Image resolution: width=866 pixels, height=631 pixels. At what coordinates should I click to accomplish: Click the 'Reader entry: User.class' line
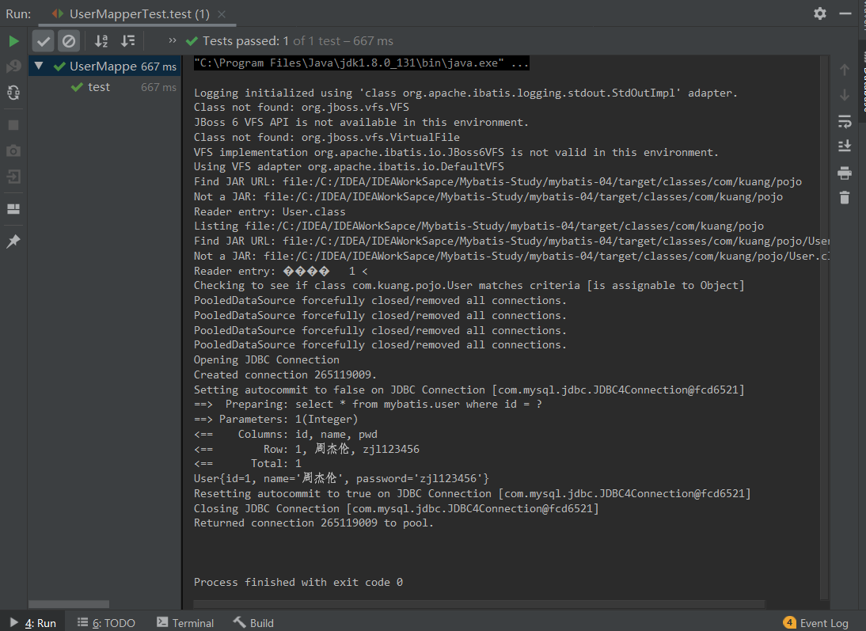pos(269,211)
